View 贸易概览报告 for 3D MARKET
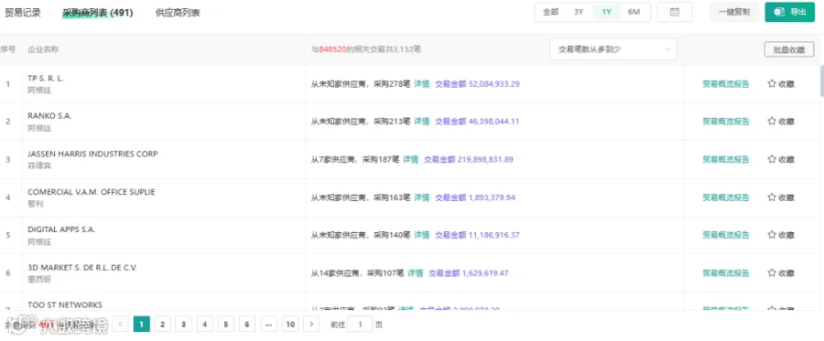 (x=726, y=272)
